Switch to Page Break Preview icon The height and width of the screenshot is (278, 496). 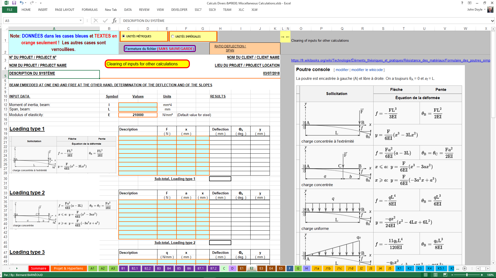coord(445,275)
